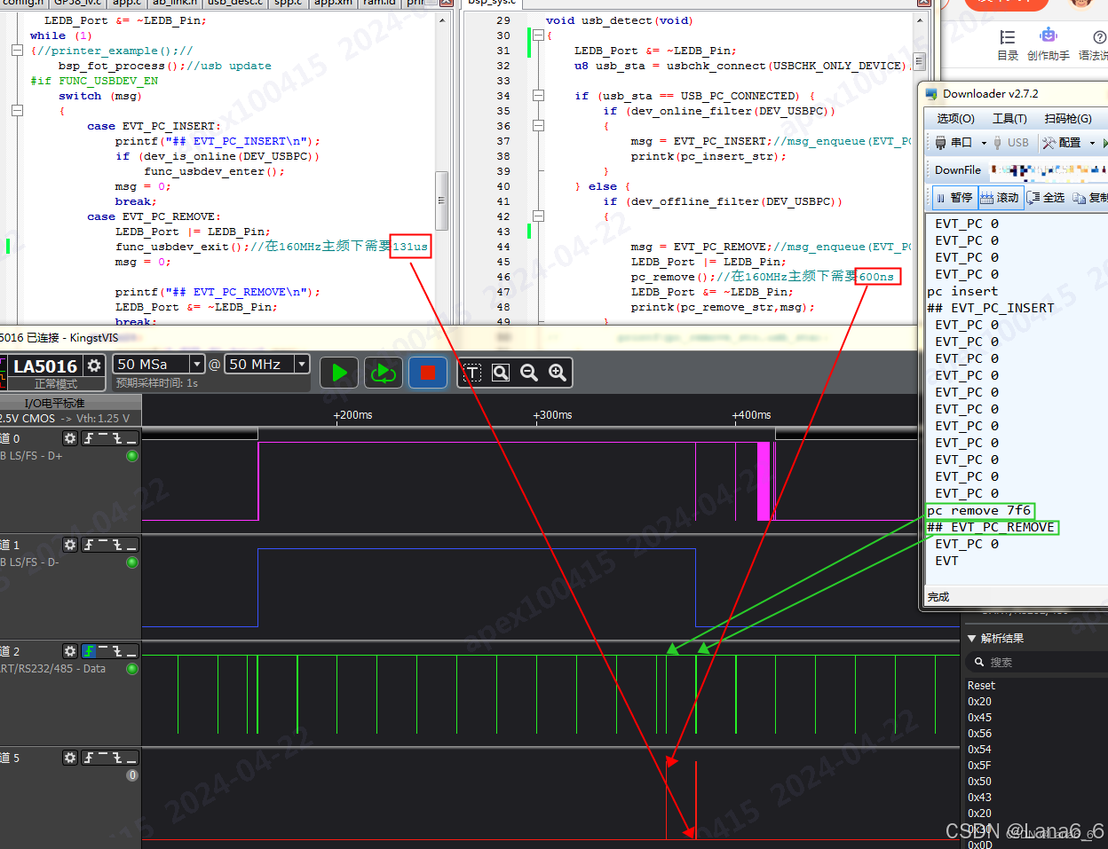Toggle 滚动 auto-scroll in Downloader
The width and height of the screenshot is (1108, 849).
coord(1000,198)
